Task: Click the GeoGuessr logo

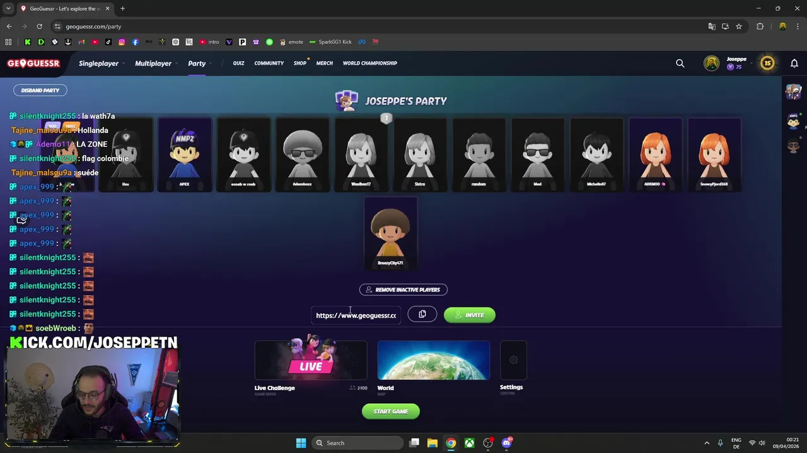Action: coord(33,63)
